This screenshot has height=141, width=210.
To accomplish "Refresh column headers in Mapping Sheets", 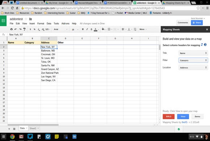I will 202,45.
